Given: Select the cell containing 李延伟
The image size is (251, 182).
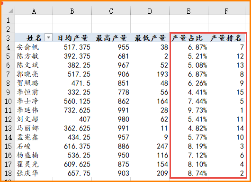Looking at the screenshot, I should click(34, 110).
